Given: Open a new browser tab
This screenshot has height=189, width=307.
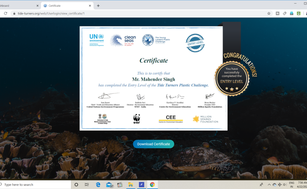Looking at the screenshot, I should coord(98,6).
